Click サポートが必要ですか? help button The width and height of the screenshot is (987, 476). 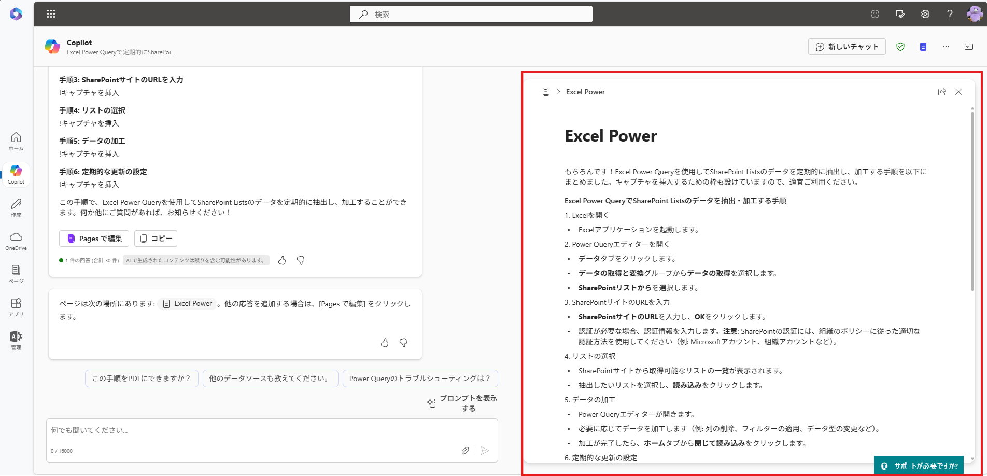pyautogui.click(x=919, y=466)
